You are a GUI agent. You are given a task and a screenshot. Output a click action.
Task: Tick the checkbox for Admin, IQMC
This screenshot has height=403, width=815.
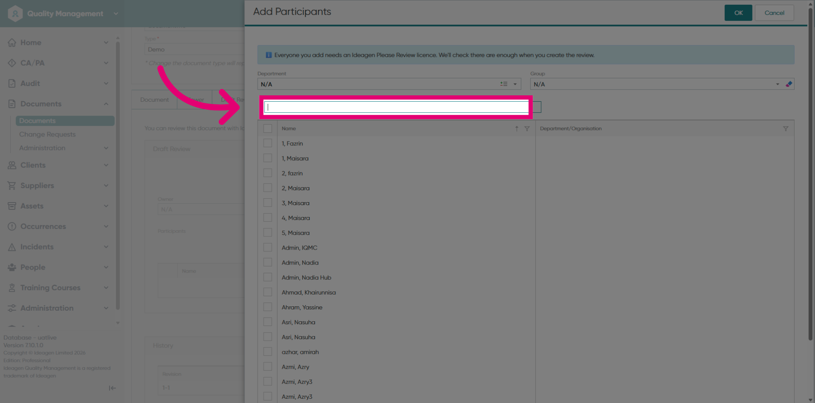(x=267, y=247)
